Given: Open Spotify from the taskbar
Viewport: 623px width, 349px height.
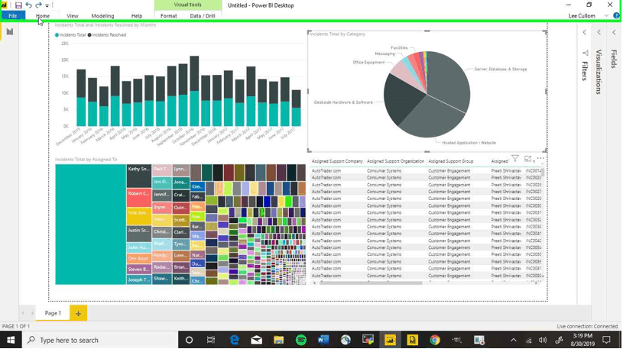Looking at the screenshot, I should tap(300, 341).
